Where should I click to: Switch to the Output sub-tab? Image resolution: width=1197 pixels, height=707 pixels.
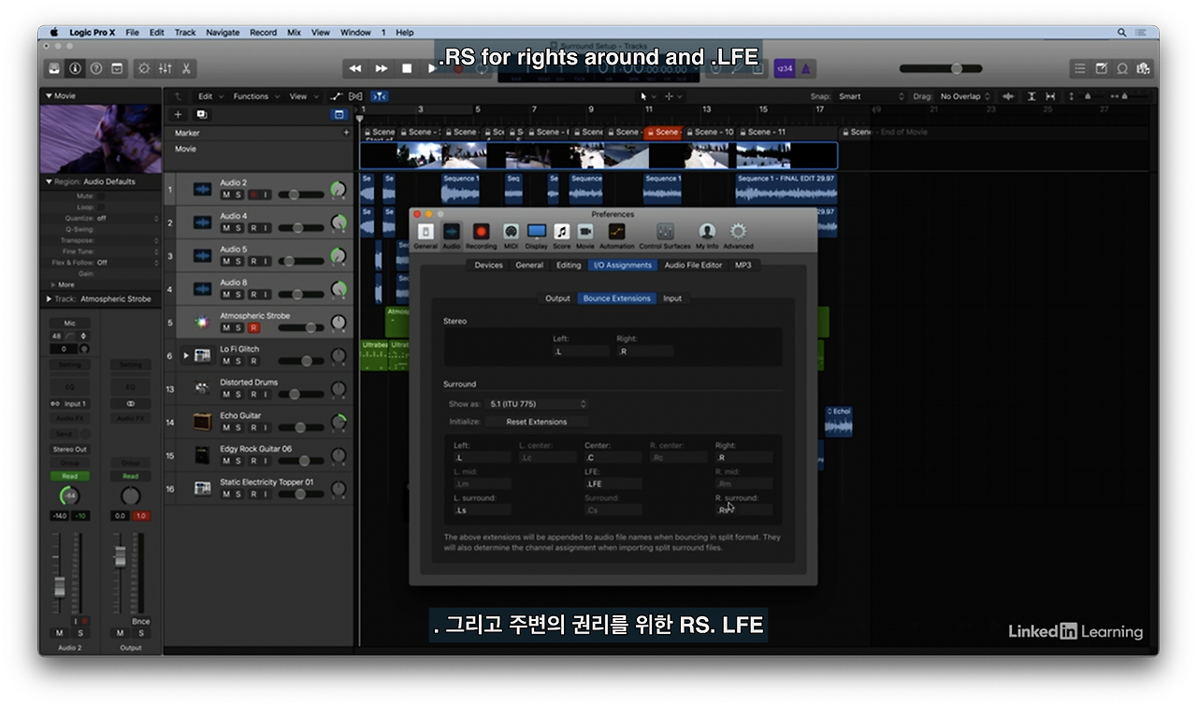[x=557, y=298]
